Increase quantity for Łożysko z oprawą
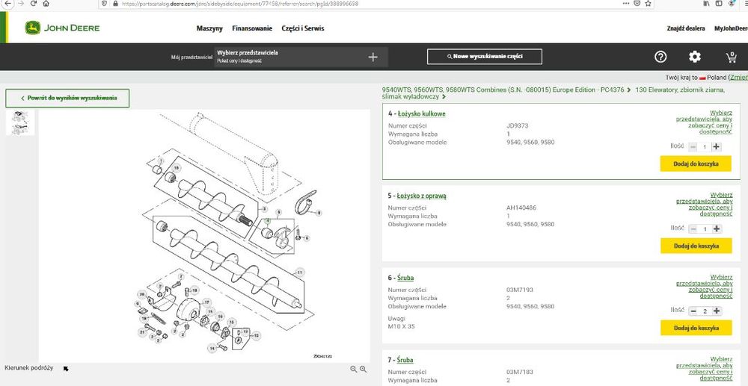The image size is (748, 386). click(x=716, y=229)
